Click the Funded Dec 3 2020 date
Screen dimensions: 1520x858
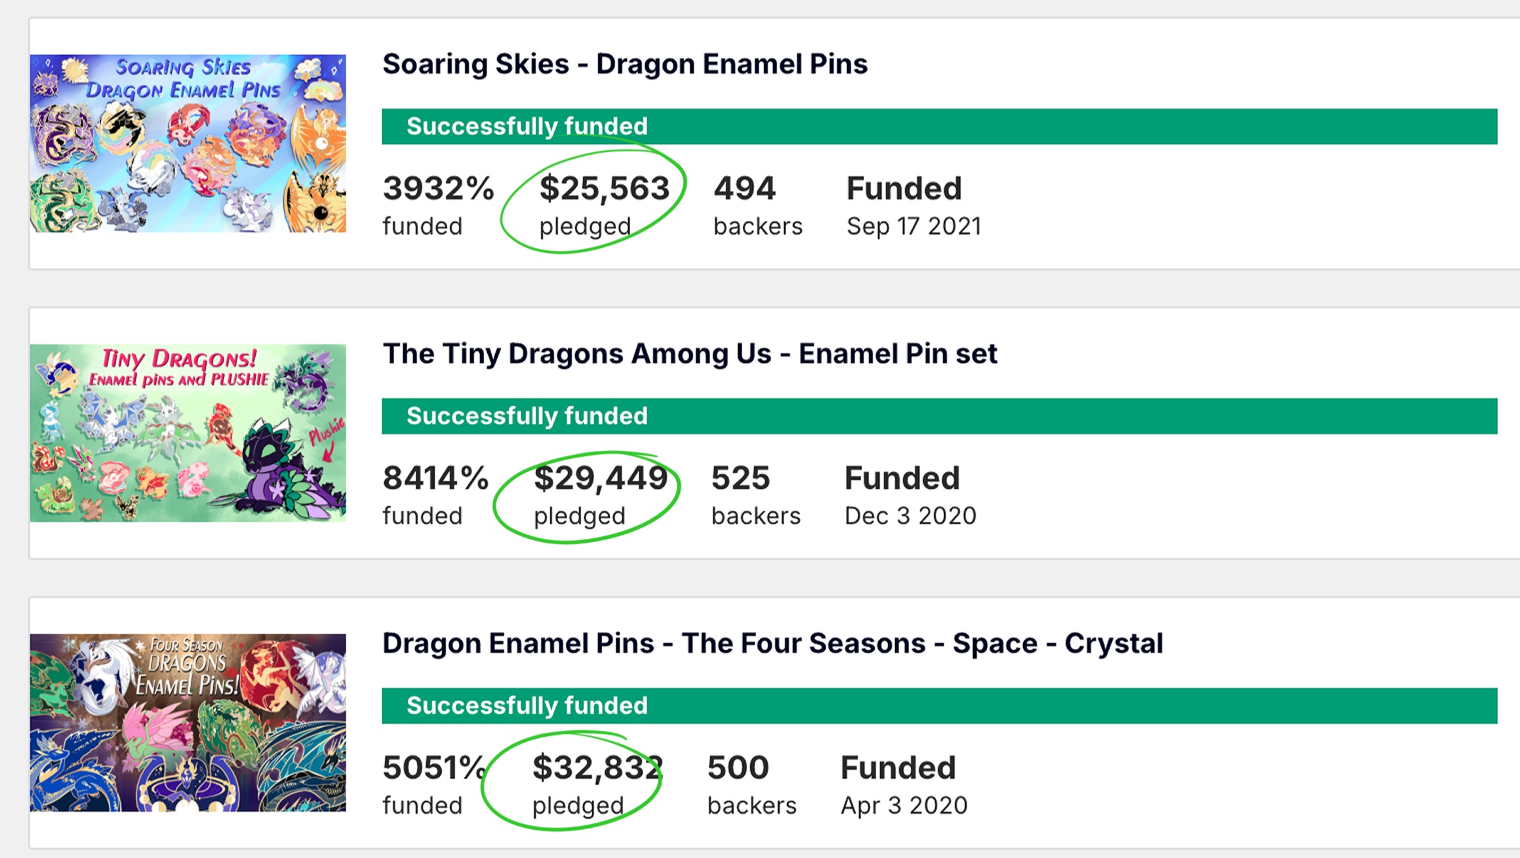(910, 495)
